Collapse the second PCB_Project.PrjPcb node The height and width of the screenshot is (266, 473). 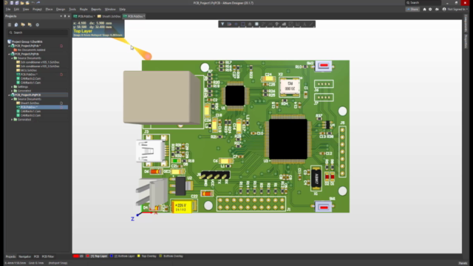[x=9, y=54]
